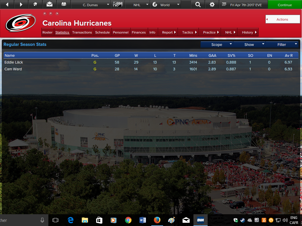Viewport: 302px width, 226px height.
Task: Sort by the Pos. column header
Action: 95,55
